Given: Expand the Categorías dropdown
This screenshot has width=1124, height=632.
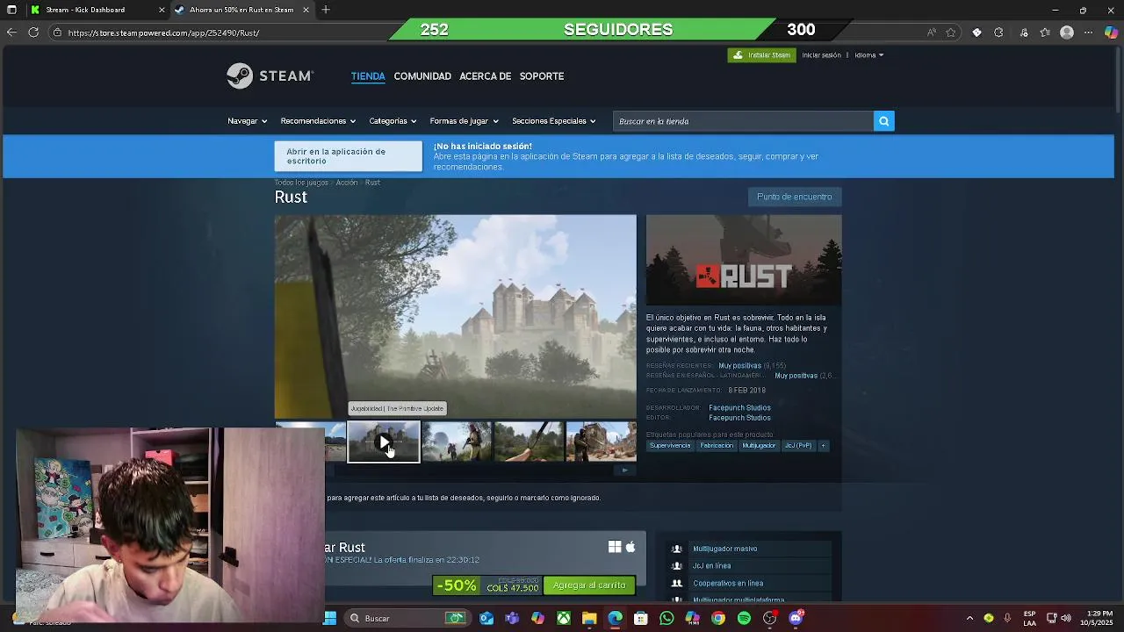Looking at the screenshot, I should 393,121.
